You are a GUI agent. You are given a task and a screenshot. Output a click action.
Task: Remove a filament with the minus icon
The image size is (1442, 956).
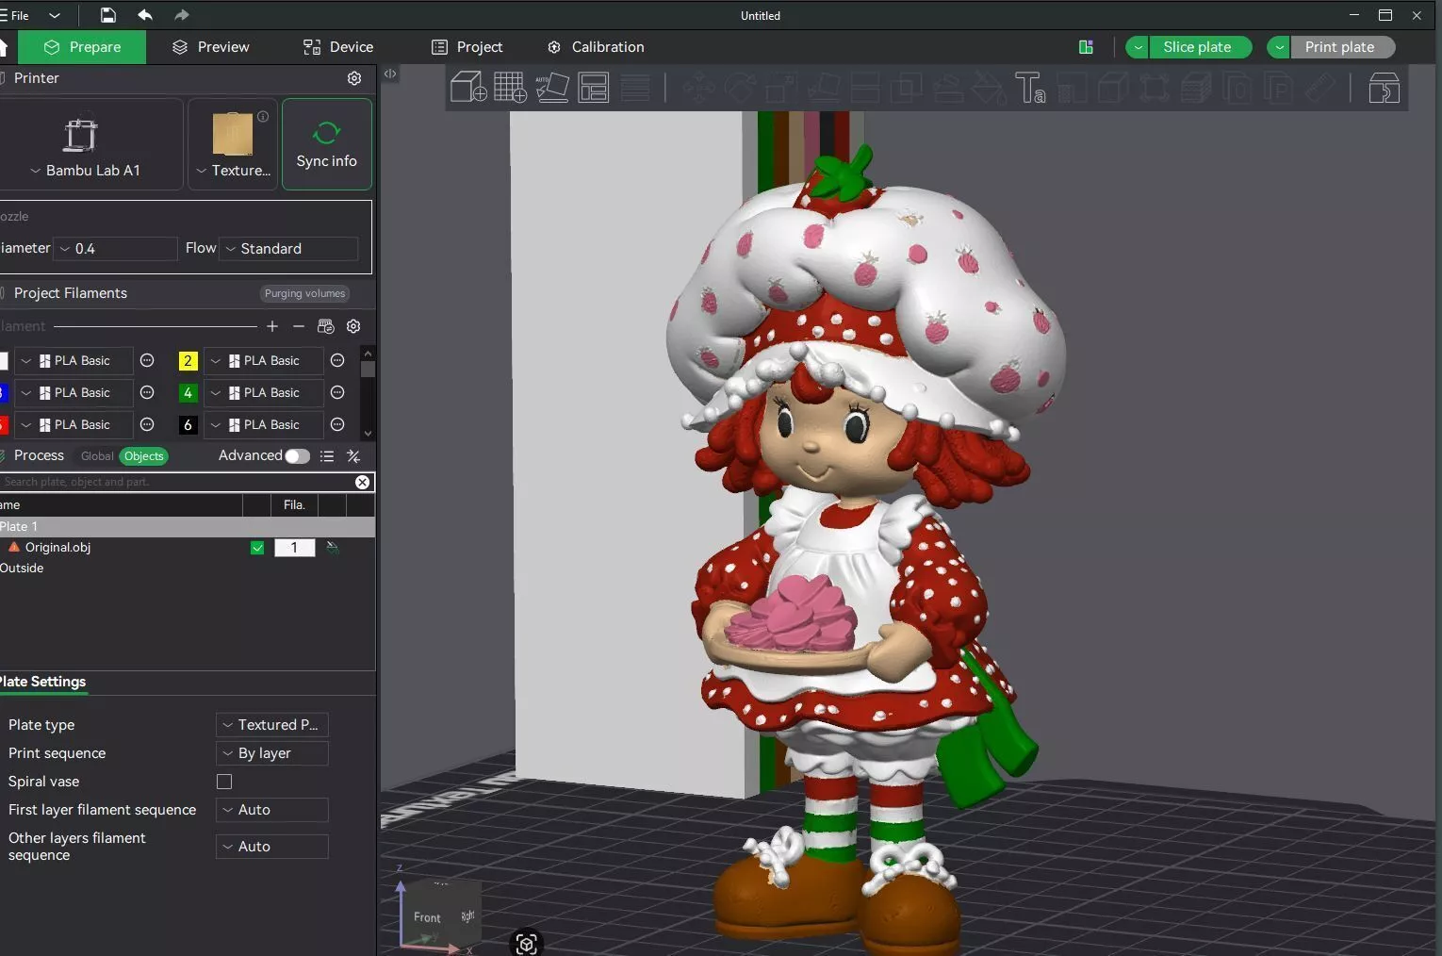pyautogui.click(x=299, y=326)
